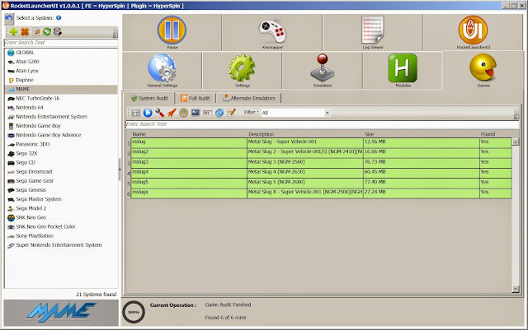The image size is (528, 330).
Task: Sort by the Found column header
Action: 495,134
